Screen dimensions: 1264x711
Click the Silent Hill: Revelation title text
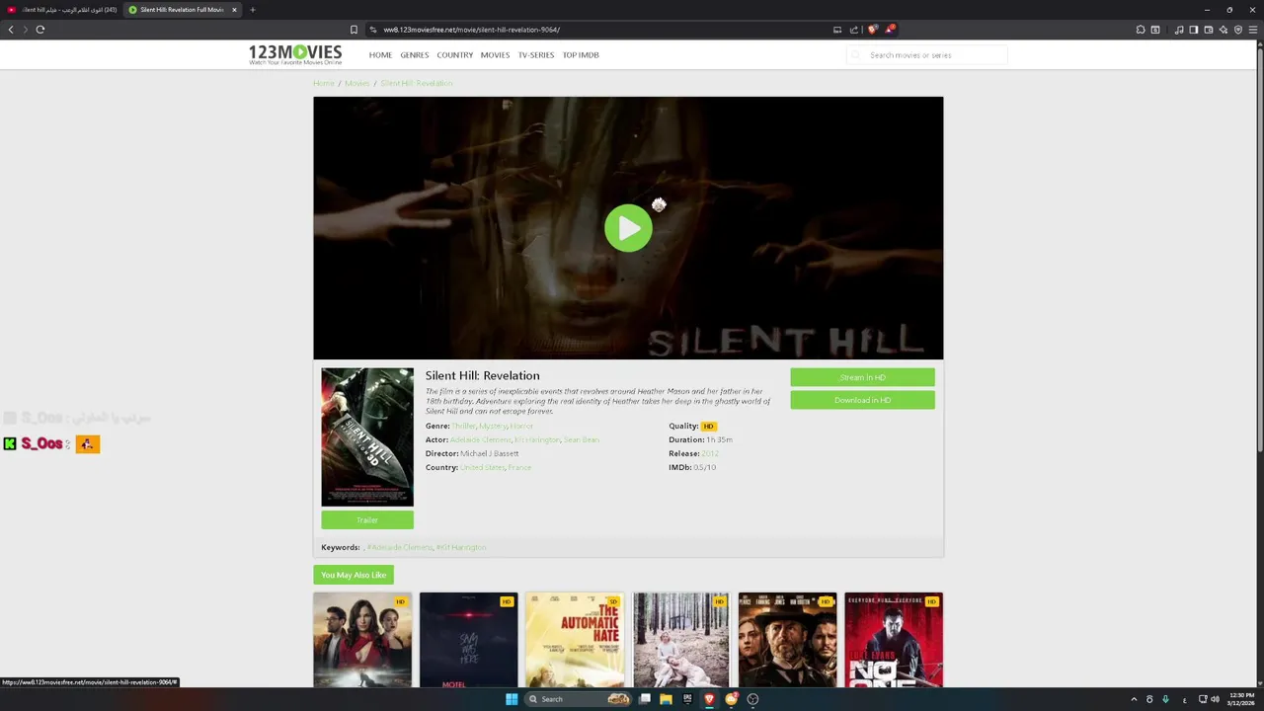(482, 375)
